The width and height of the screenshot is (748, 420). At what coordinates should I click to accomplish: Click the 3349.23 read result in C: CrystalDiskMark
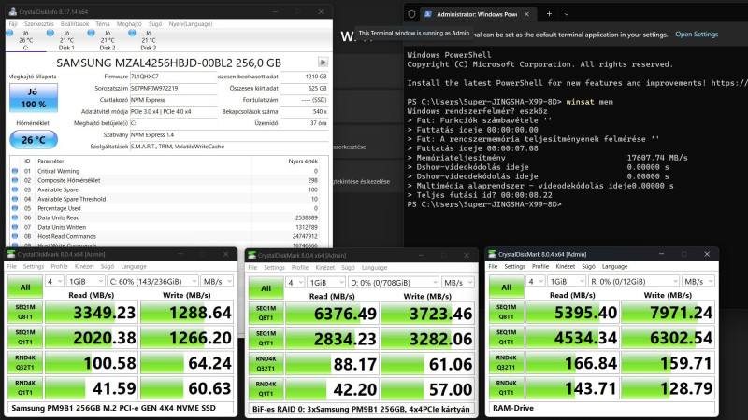91,313
